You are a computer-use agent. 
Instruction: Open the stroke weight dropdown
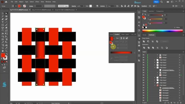(x=42, y=6)
